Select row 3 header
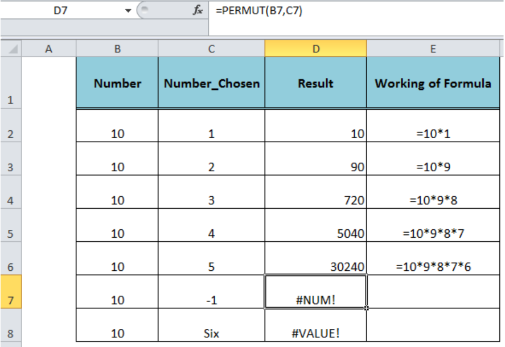The image size is (505, 347). point(11,159)
